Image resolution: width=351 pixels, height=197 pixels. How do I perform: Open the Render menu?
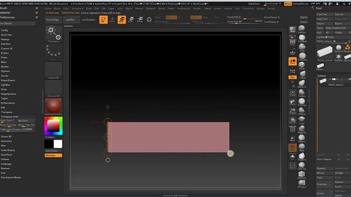197,9
